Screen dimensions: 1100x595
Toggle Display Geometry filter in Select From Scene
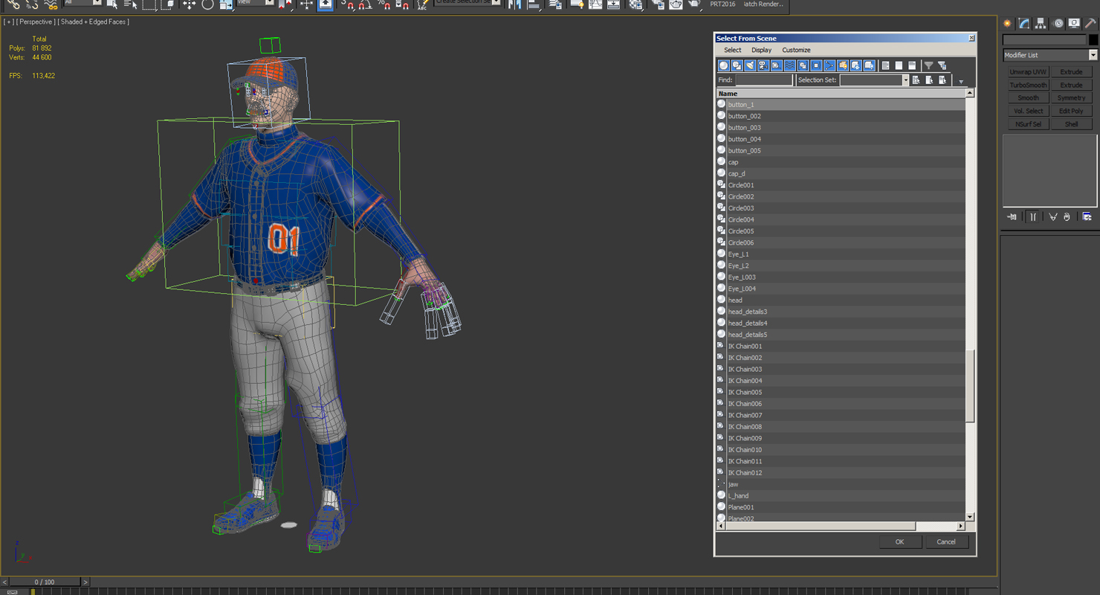tap(723, 65)
